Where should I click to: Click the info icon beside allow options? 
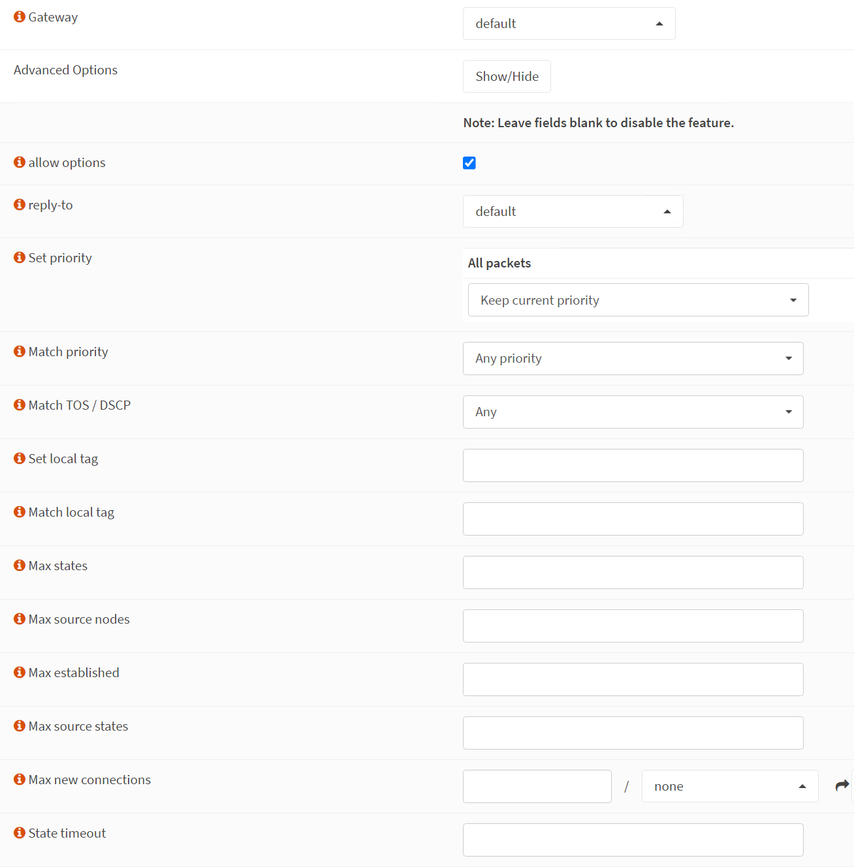pos(20,162)
